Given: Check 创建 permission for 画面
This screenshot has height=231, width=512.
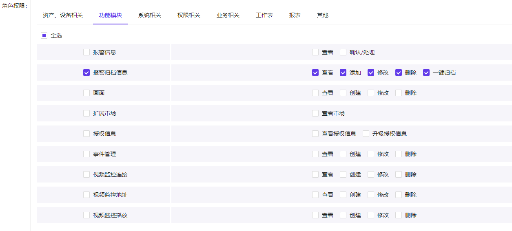Looking at the screenshot, I should 343,93.
